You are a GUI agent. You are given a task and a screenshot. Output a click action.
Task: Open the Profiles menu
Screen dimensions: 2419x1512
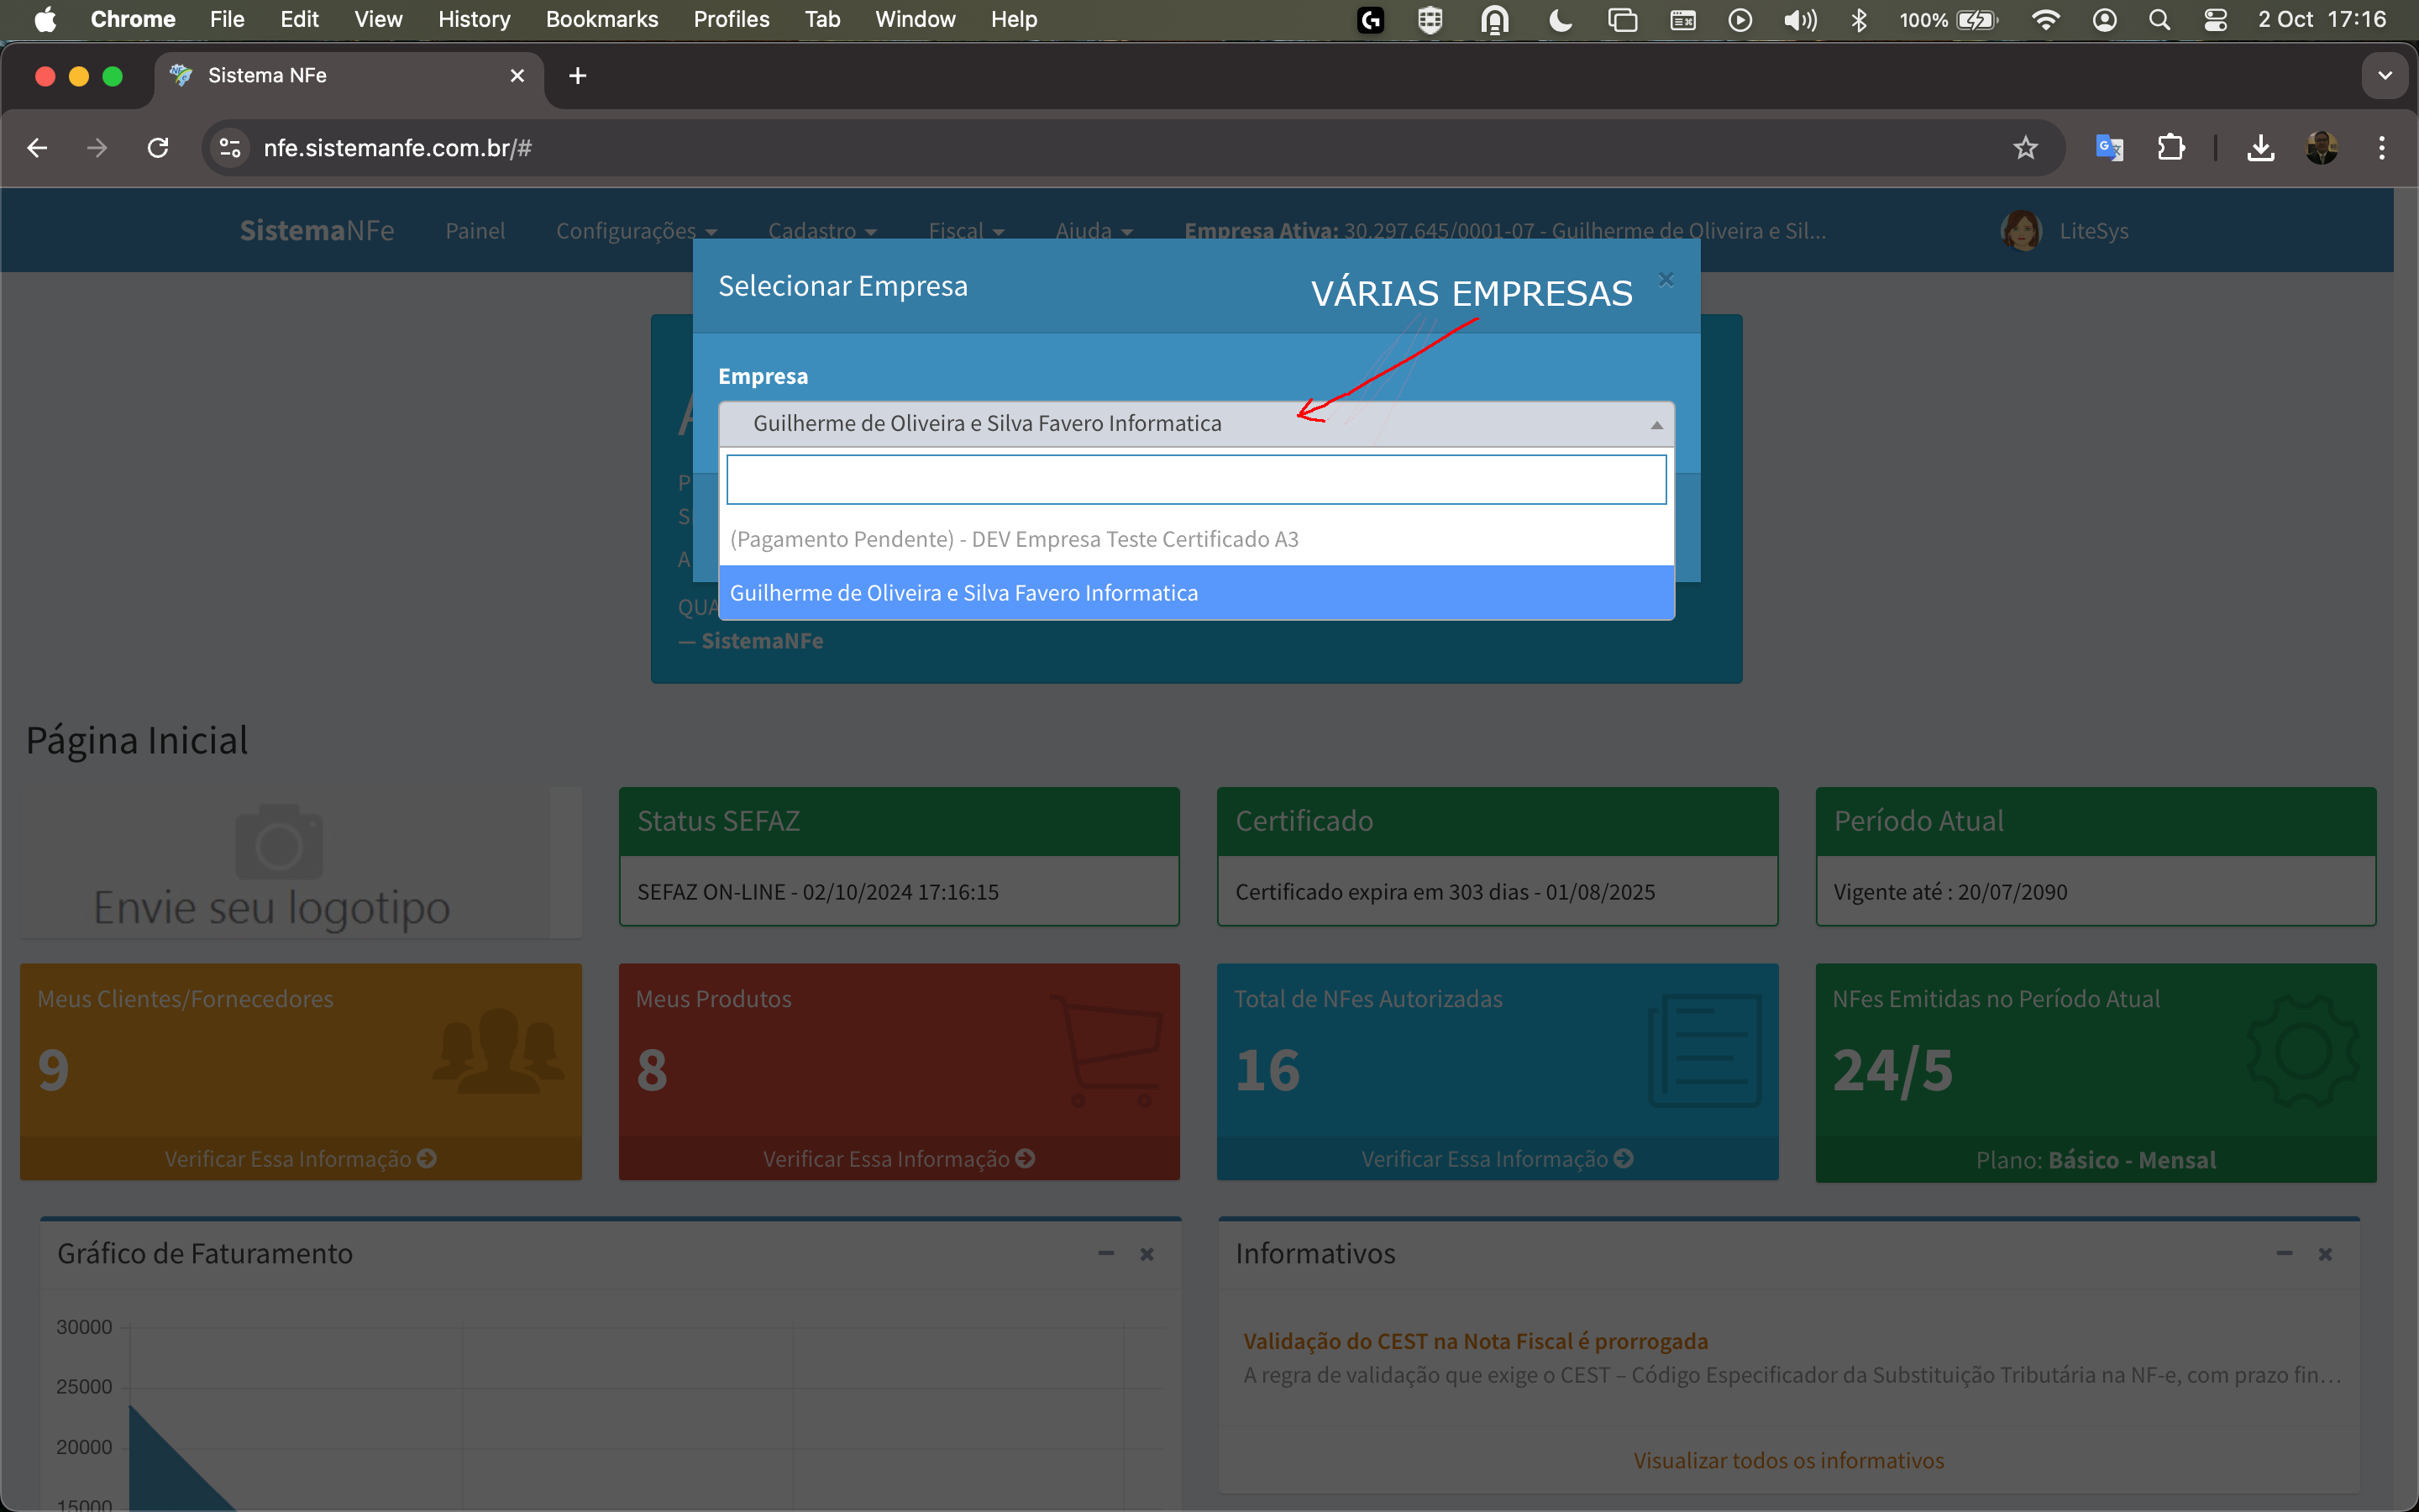(732, 20)
